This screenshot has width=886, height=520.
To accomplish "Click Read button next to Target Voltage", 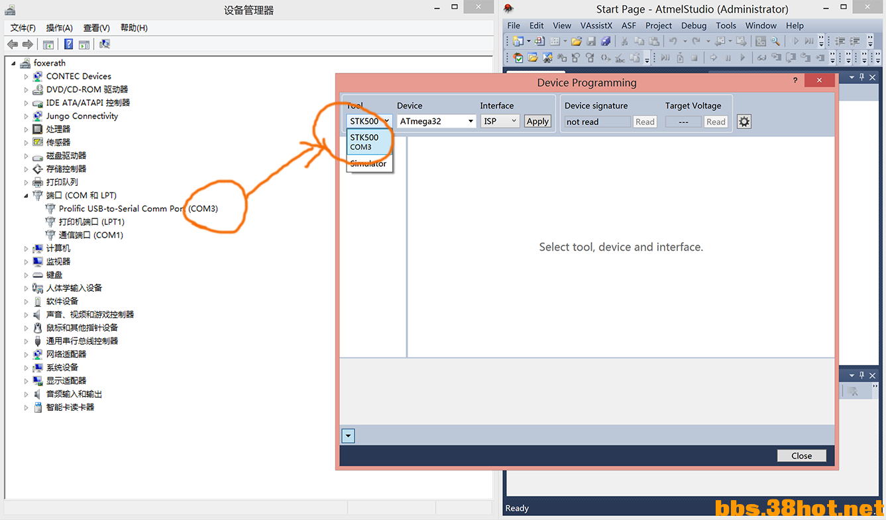I will tap(716, 122).
